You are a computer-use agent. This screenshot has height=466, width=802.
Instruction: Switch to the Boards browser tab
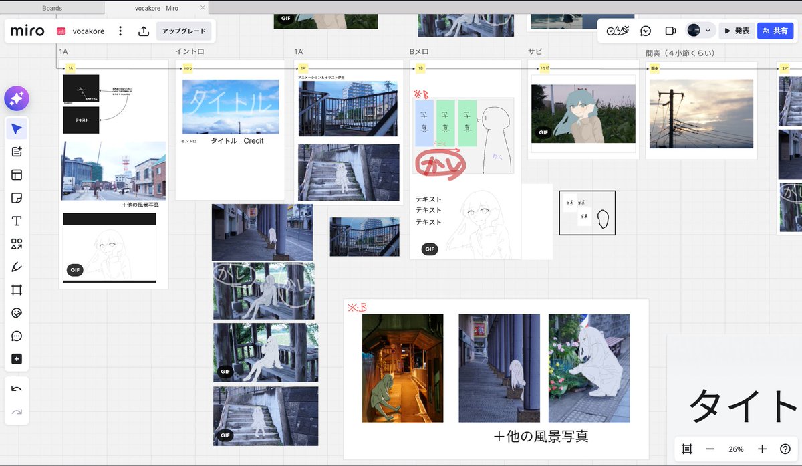point(52,8)
